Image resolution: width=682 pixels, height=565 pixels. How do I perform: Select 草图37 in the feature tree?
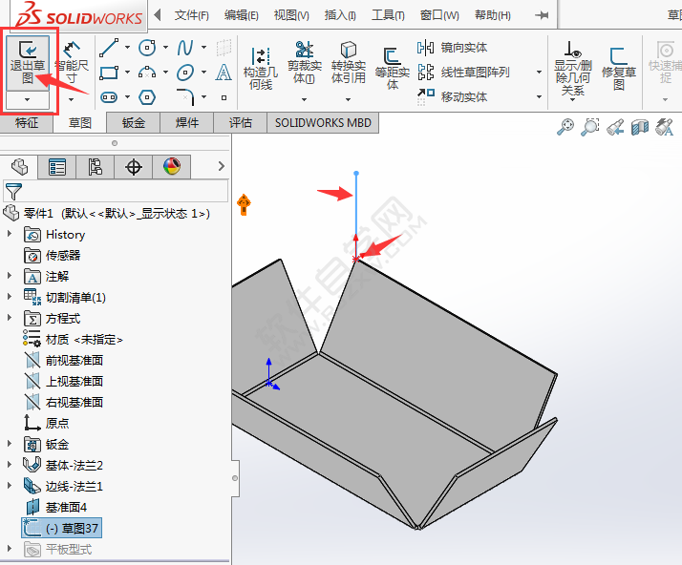(72, 528)
